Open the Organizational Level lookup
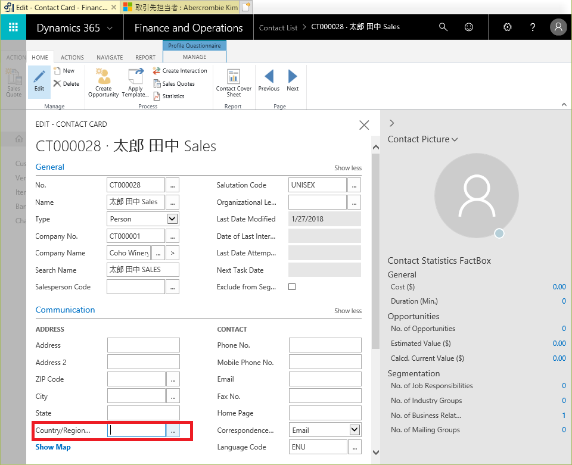Screen dimensions: 572x465 354,202
